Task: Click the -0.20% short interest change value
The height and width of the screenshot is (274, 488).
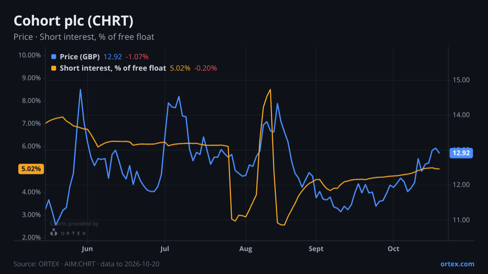Action: 205,68
